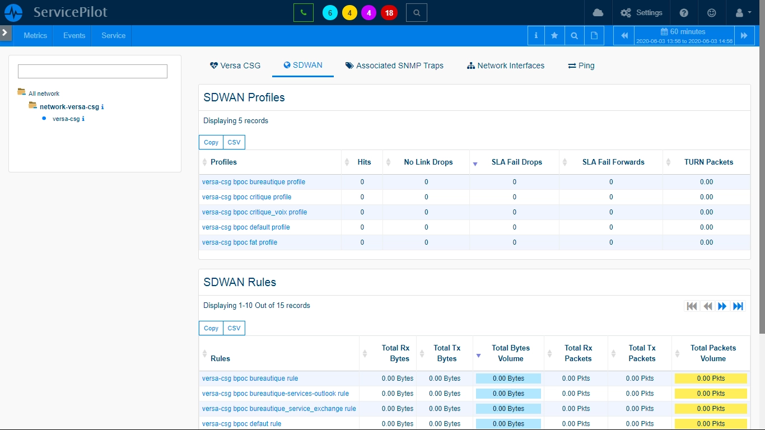Sort by SLA Fail Drops column
The height and width of the screenshot is (430, 765).
516,162
